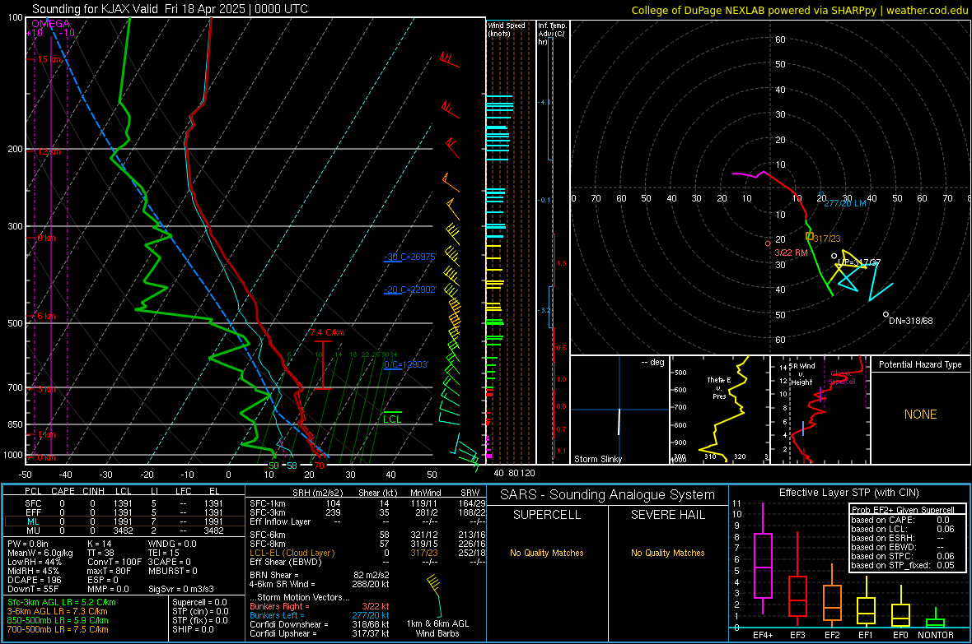
Task: Select the '-30 C=26975'' level label
Action: 410,257
